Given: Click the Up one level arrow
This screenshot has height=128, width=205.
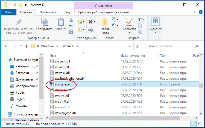Looking at the screenshot, I should (x=27, y=46).
